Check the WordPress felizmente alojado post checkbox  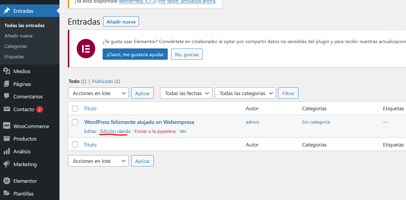pos(75,122)
